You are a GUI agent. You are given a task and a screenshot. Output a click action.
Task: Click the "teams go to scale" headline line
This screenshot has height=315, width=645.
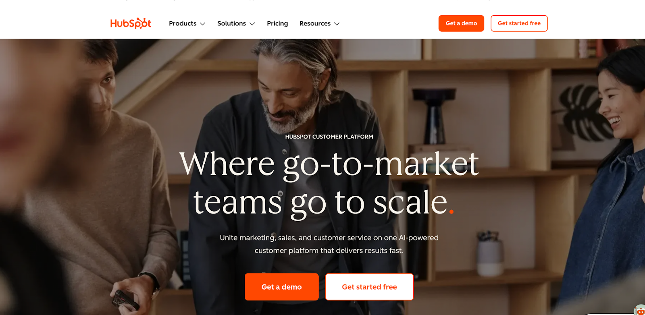pyautogui.click(x=320, y=203)
